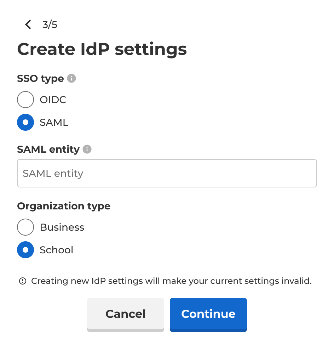The height and width of the screenshot is (349, 334).
Task: Click the SSO type heading
Action: (x=40, y=79)
